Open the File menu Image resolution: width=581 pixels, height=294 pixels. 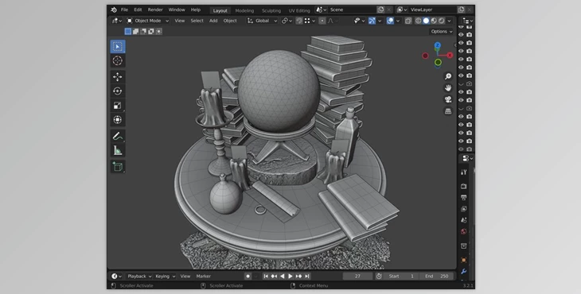(x=124, y=10)
